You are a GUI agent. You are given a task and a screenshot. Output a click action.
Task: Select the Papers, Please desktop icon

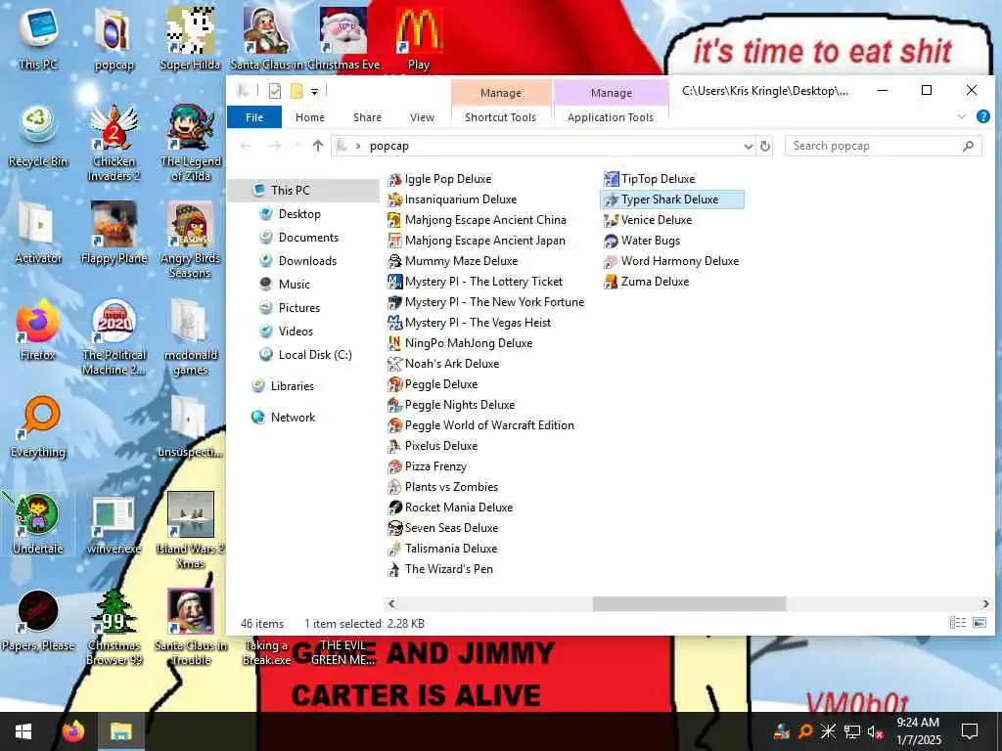(38, 621)
